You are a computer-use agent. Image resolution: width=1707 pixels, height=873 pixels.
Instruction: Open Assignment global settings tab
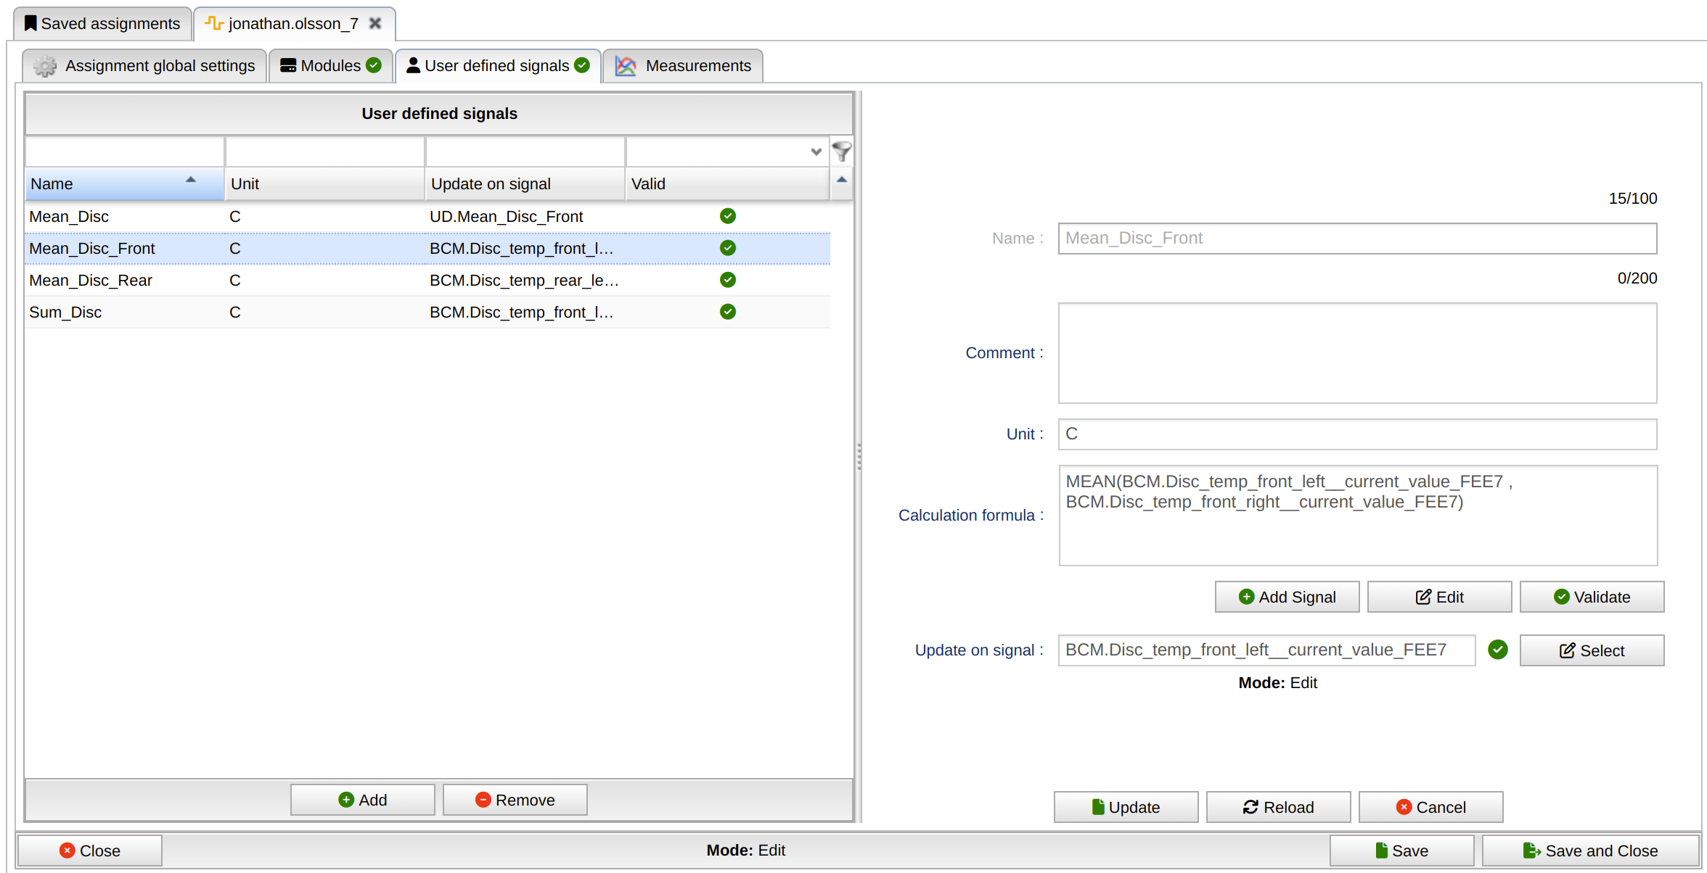(145, 66)
